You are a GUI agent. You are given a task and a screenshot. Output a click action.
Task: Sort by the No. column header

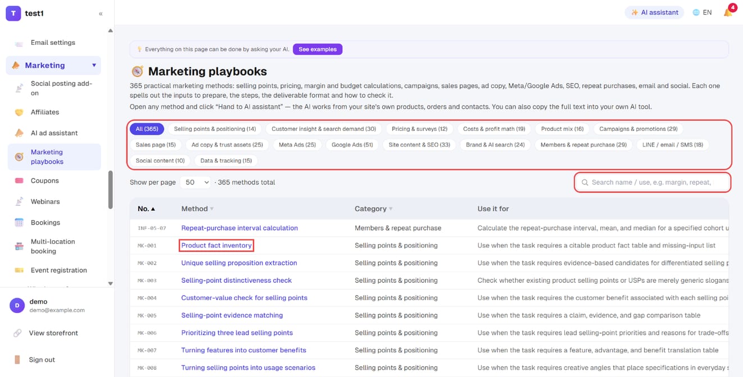point(146,209)
